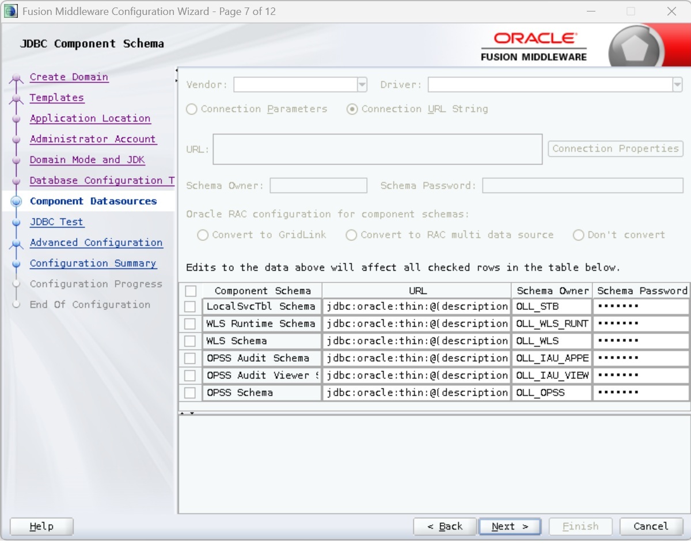The width and height of the screenshot is (691, 544).
Task: Select the WLS Runtime Schema name cell
Action: pyautogui.click(x=262, y=324)
